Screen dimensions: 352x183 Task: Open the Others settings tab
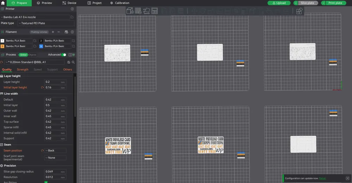coord(68,69)
